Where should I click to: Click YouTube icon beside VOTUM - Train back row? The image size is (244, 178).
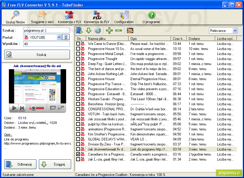point(83,114)
